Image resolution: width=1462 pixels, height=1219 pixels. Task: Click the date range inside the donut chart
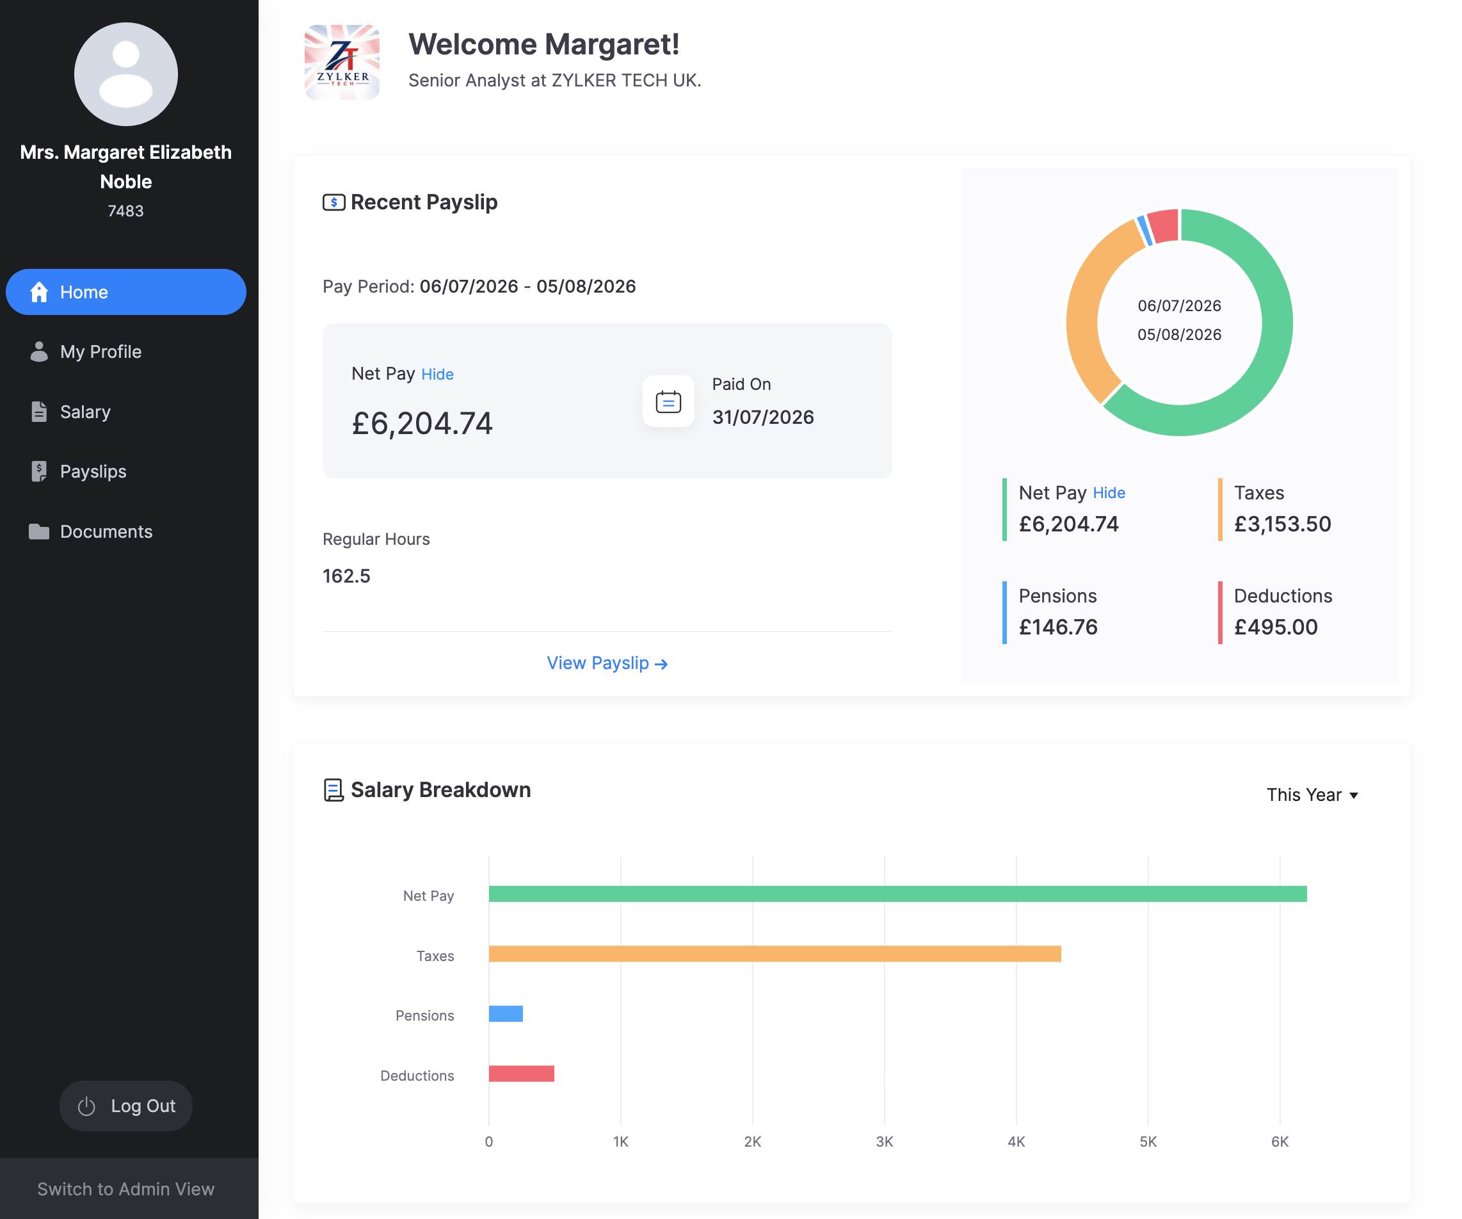pos(1179,320)
